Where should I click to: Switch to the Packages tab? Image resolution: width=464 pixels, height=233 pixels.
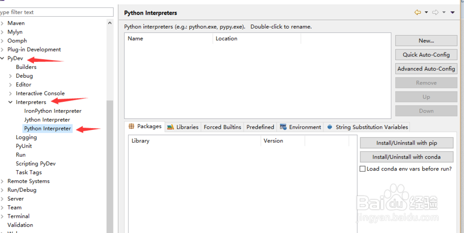pos(144,126)
